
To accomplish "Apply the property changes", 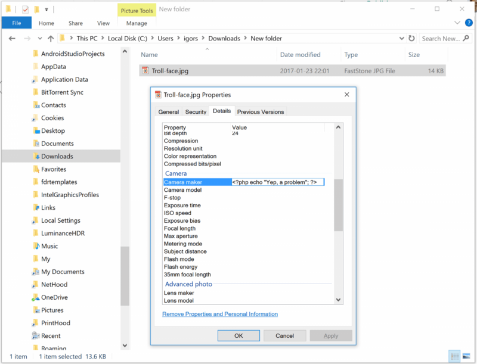I will tap(331, 335).
